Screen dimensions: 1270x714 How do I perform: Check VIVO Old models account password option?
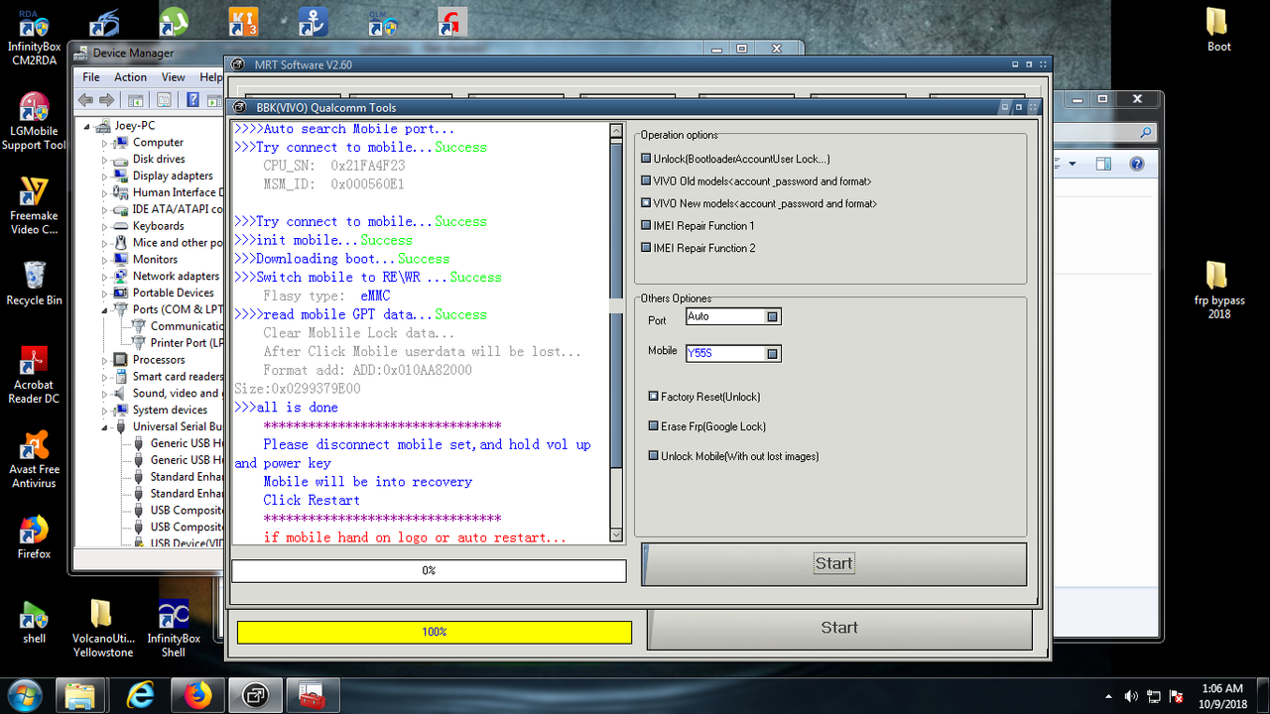pos(646,181)
